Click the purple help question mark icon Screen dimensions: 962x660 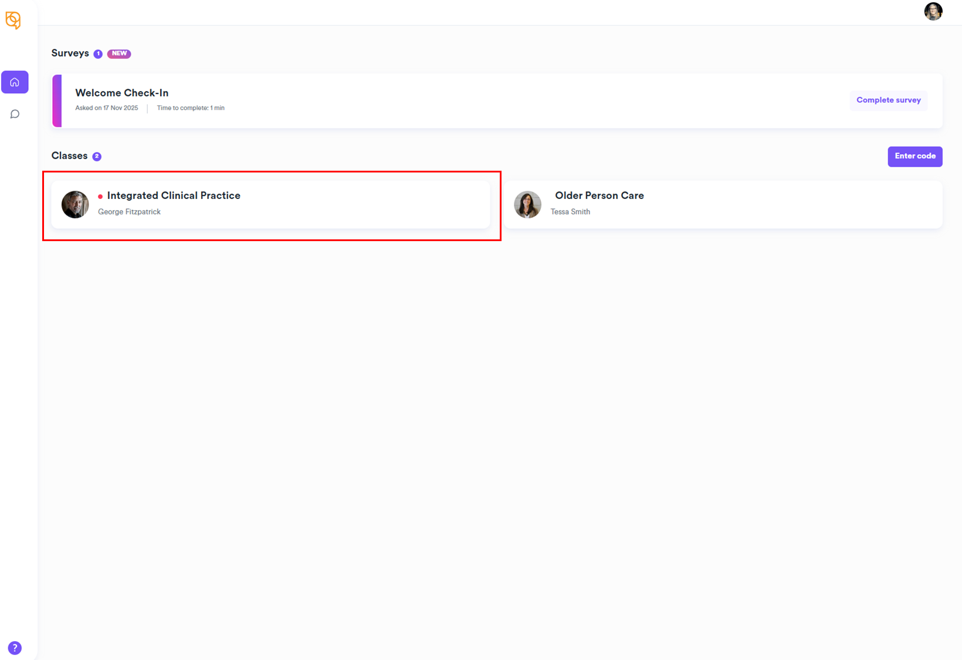[15, 648]
